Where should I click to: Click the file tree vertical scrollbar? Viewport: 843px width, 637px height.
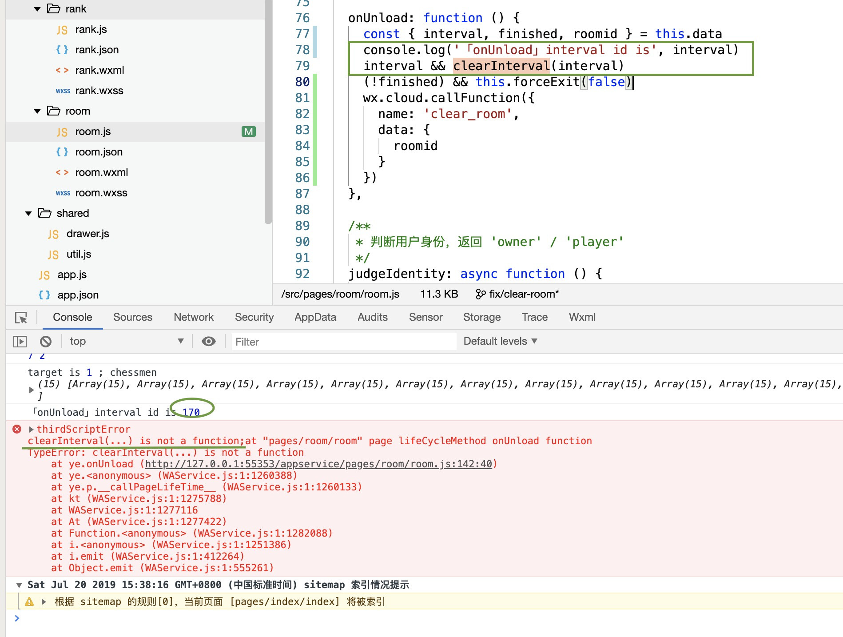(268, 111)
